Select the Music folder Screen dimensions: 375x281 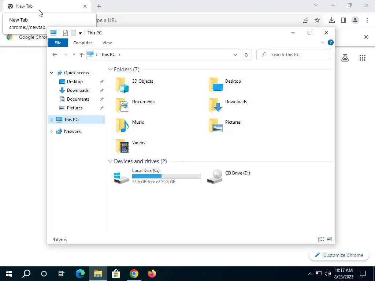(x=130, y=126)
